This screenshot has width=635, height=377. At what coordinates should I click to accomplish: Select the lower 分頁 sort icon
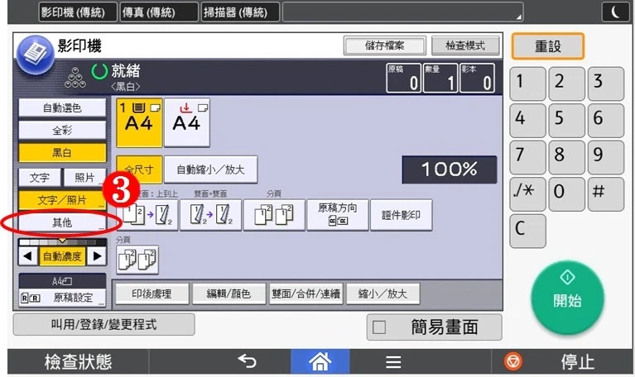[137, 260]
